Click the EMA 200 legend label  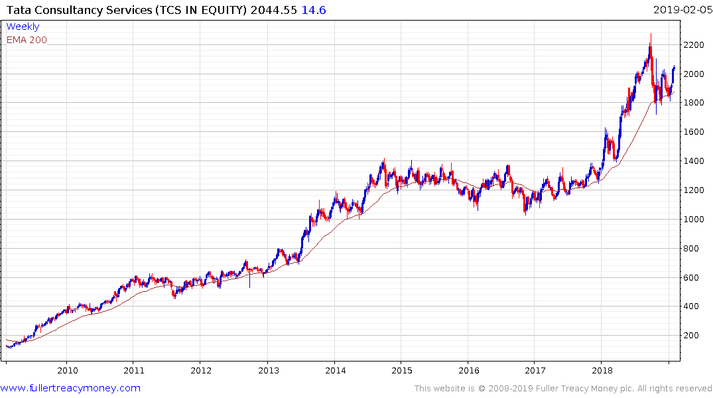tap(27, 40)
